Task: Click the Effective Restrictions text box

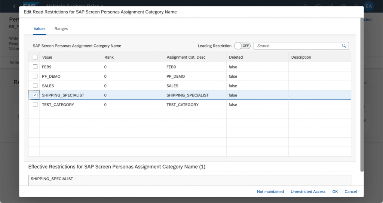Action: pos(190,180)
